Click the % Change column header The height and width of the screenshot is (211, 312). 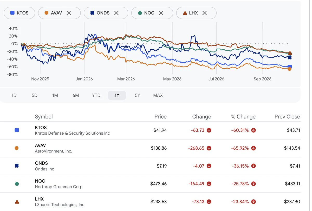(x=243, y=117)
